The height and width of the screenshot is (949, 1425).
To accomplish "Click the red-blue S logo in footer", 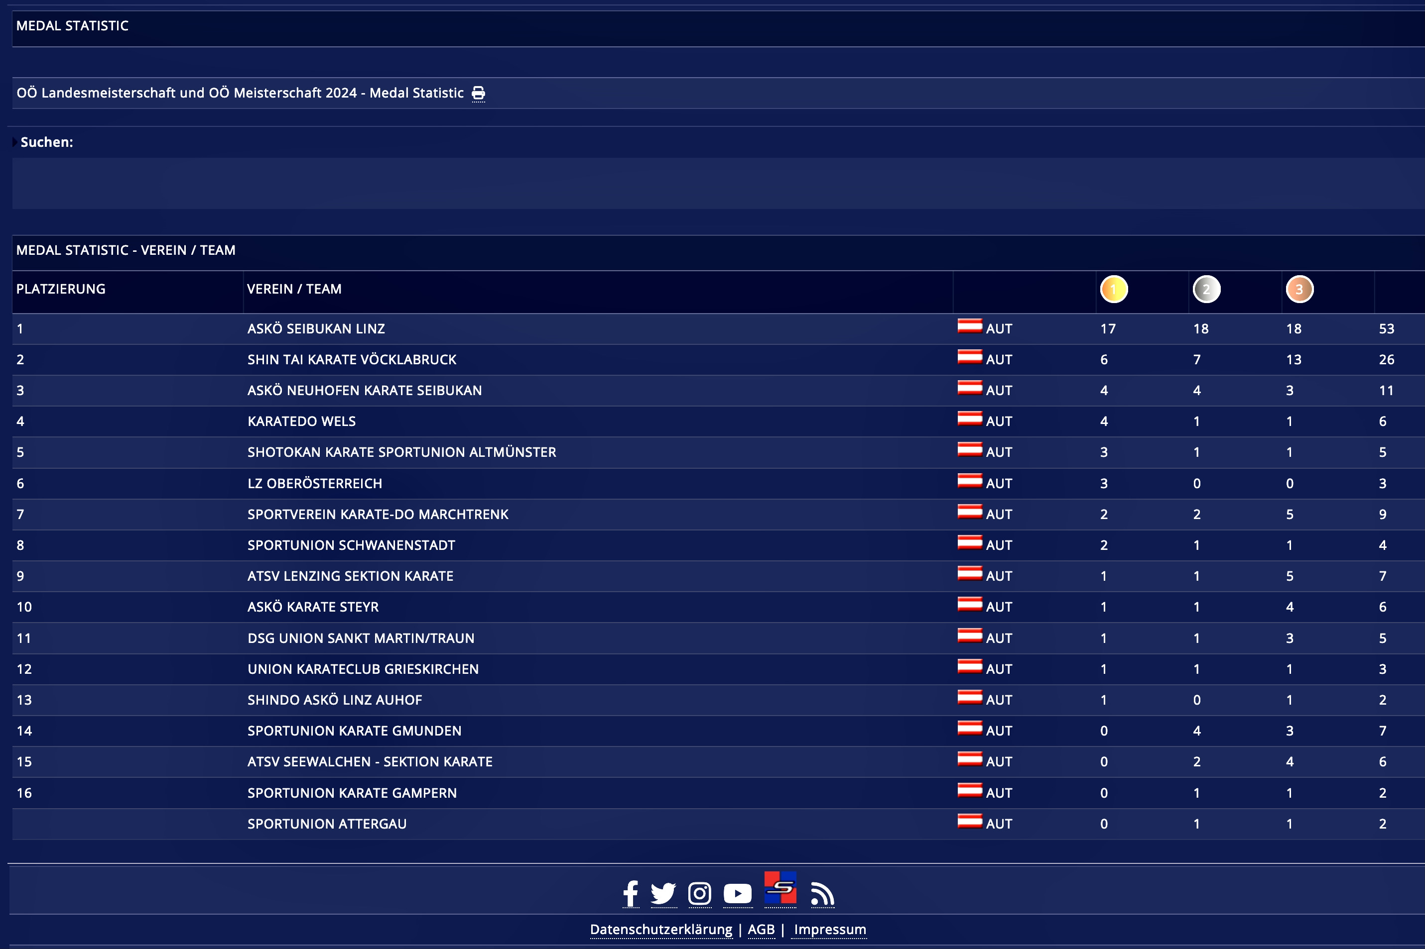I will pyautogui.click(x=780, y=888).
